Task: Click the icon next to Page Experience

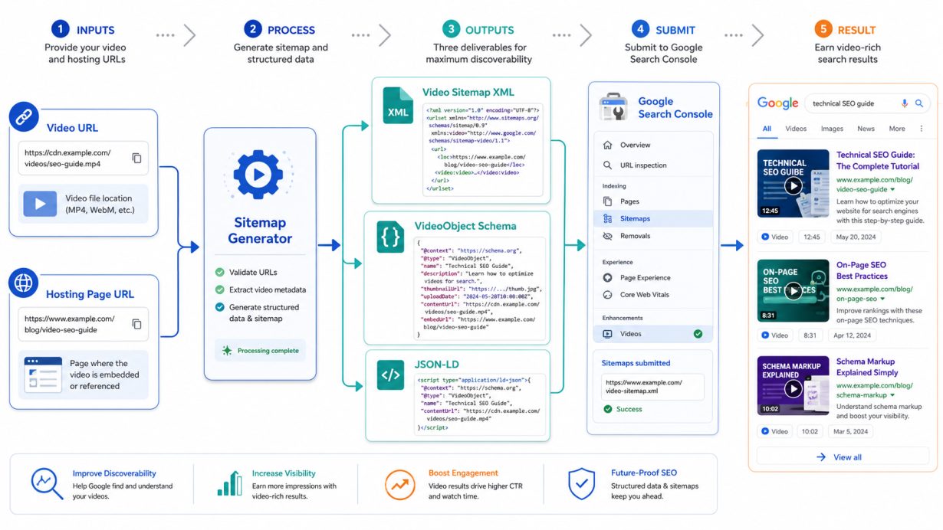Action: click(607, 278)
